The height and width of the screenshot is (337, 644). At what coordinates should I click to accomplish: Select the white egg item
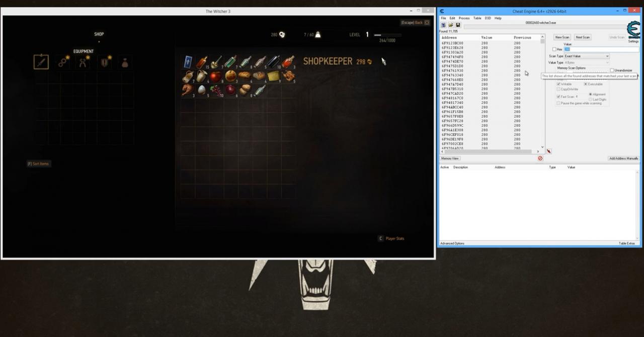point(202,91)
